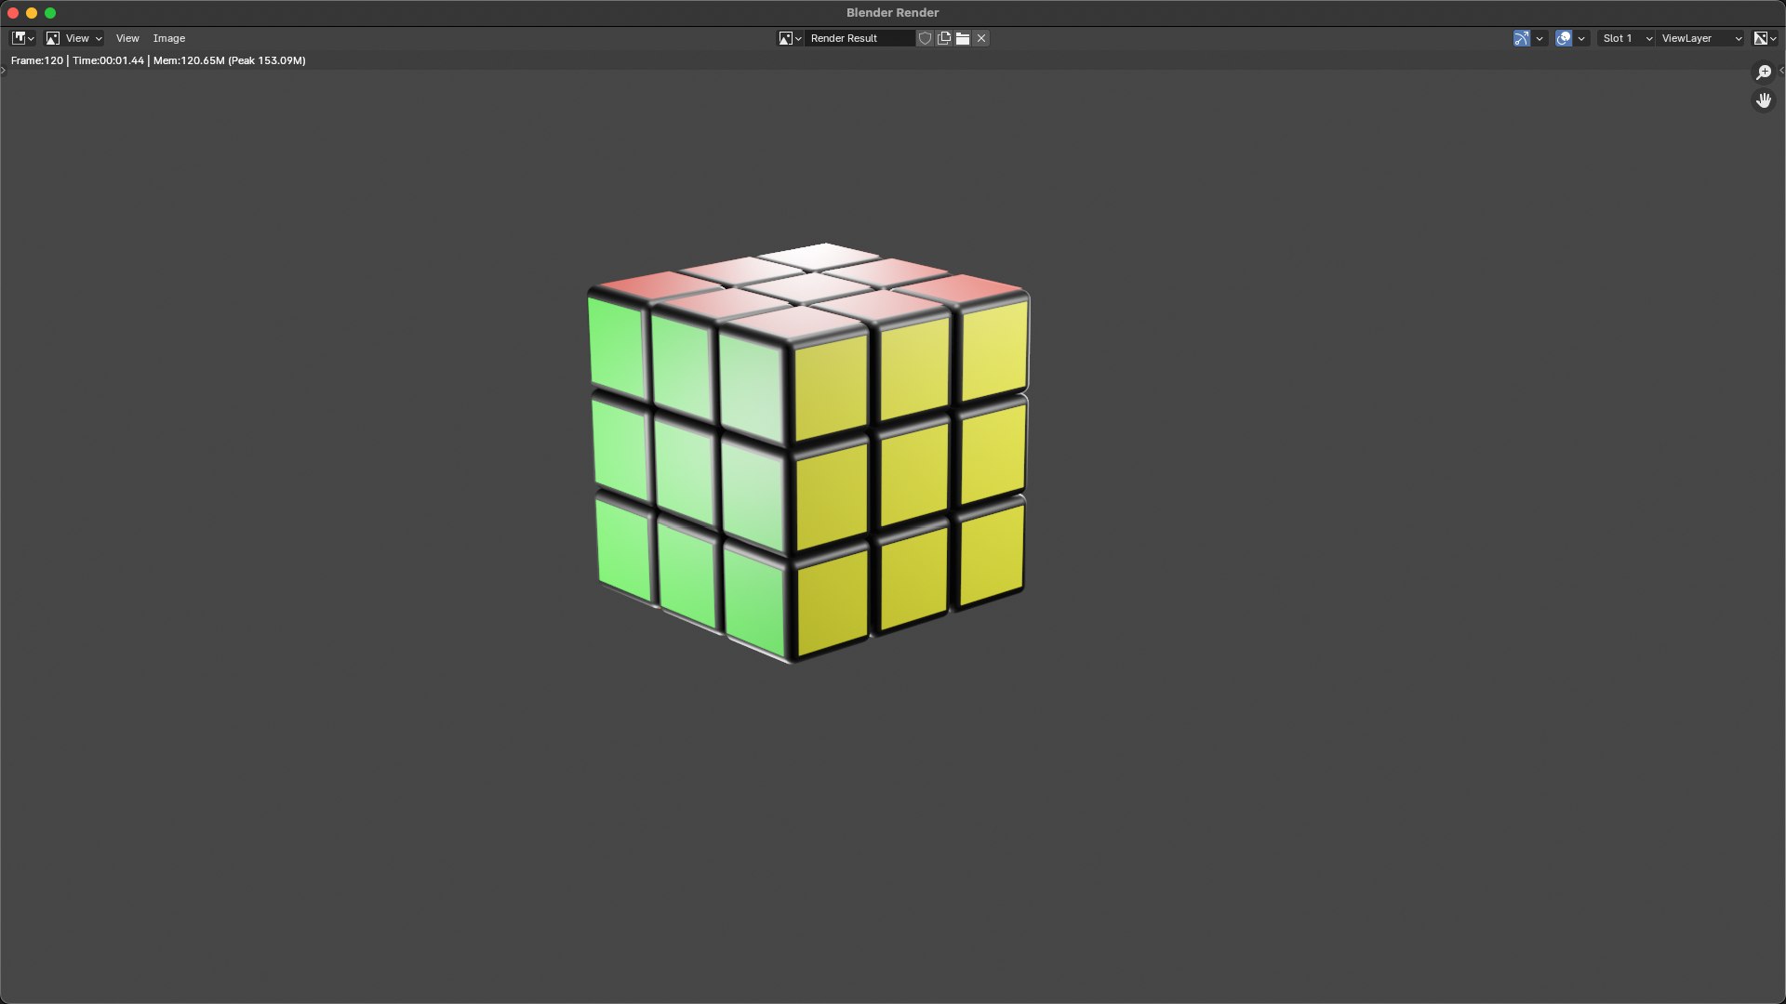Open the Image menu
The image size is (1786, 1004).
169,38
